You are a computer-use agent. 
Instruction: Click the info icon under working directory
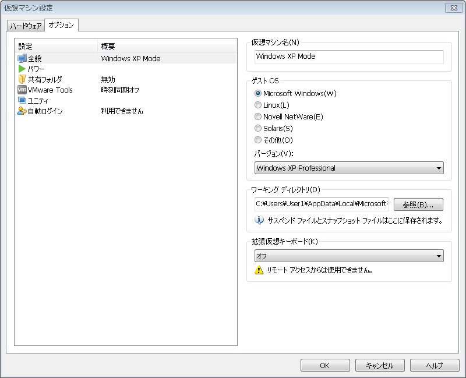259,220
